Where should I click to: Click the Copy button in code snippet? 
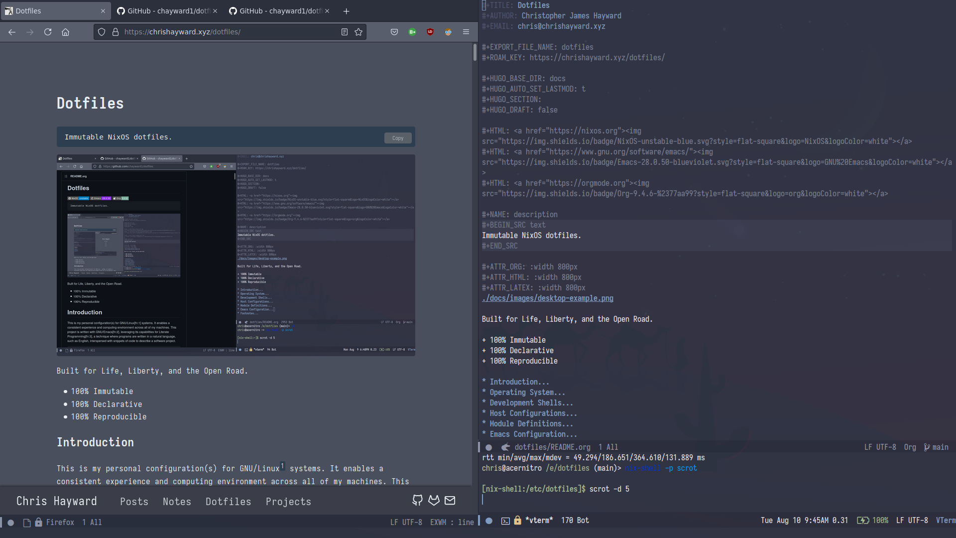point(398,137)
